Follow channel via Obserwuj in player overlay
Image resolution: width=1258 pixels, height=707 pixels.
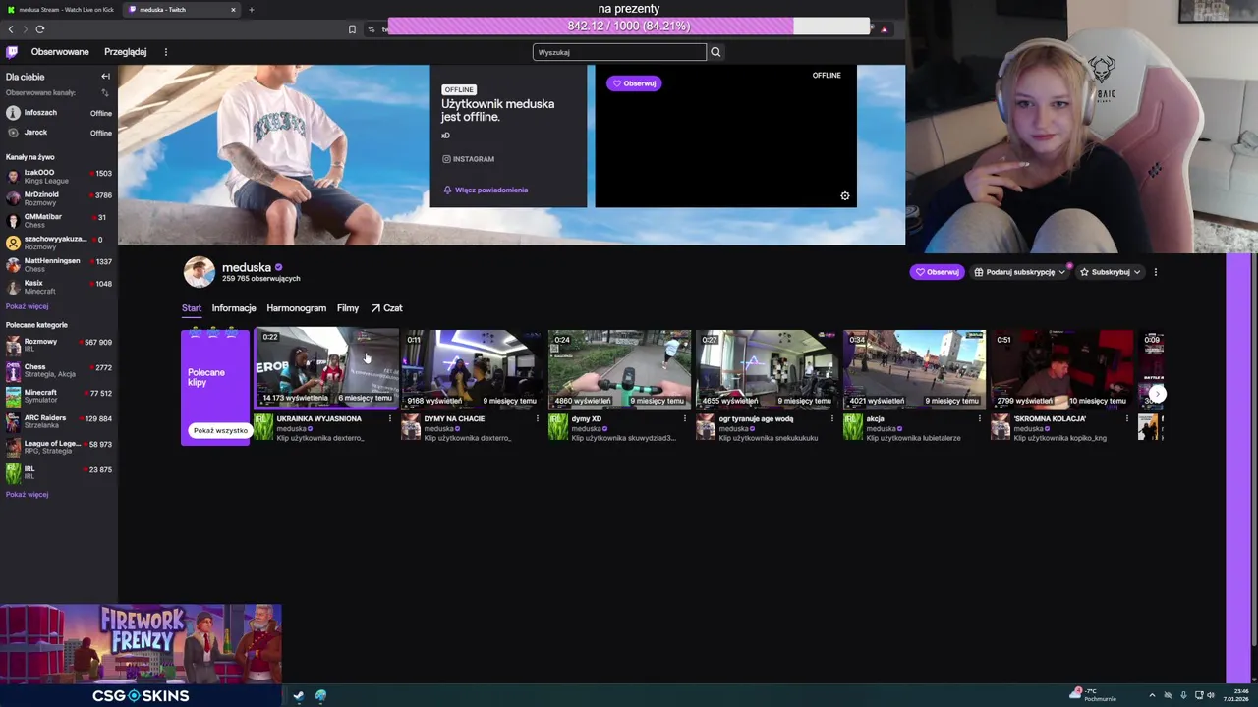pos(634,83)
